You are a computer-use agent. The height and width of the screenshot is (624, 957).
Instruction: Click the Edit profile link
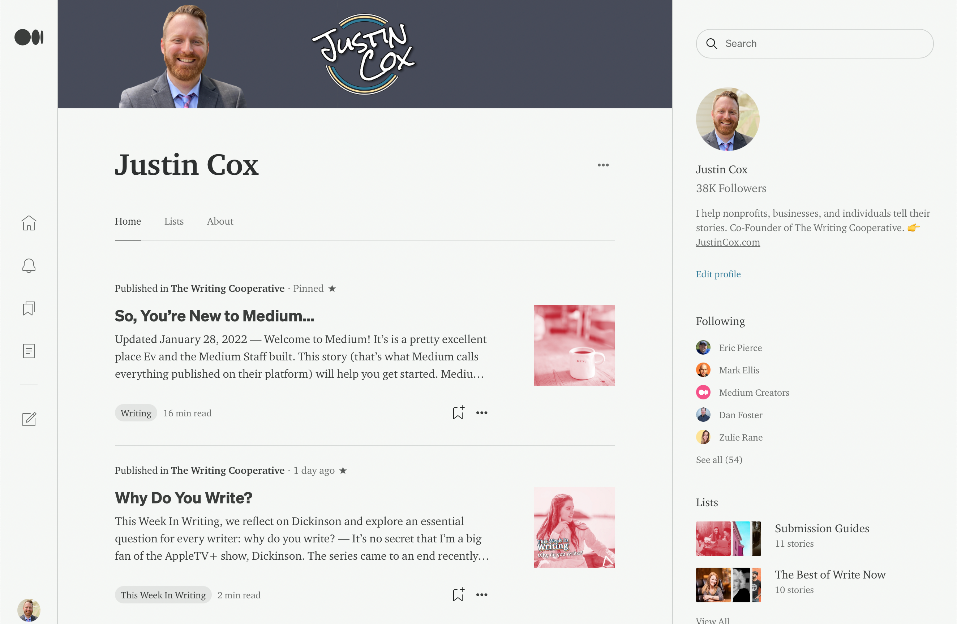click(718, 274)
